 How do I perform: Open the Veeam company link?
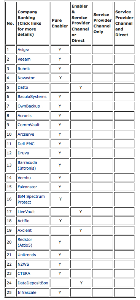(x=24, y=59)
